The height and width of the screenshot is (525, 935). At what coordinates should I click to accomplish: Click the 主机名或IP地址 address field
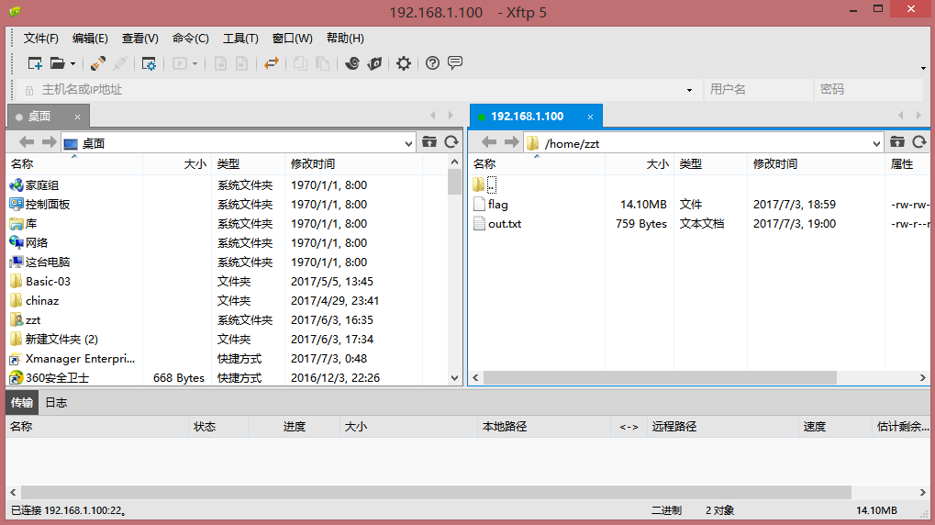pos(358,90)
